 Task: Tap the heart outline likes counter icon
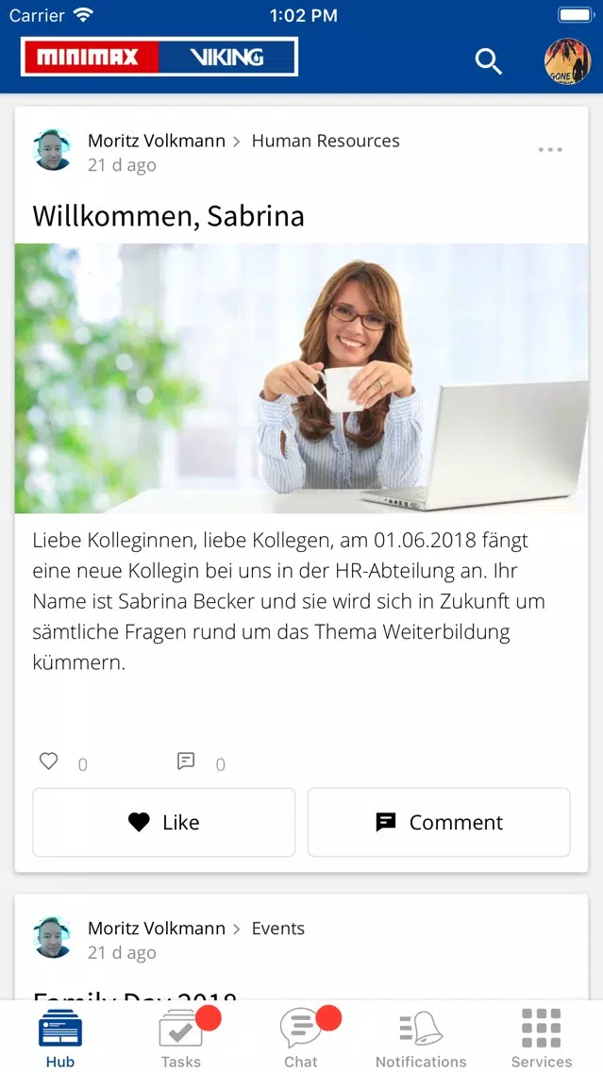[x=48, y=761]
